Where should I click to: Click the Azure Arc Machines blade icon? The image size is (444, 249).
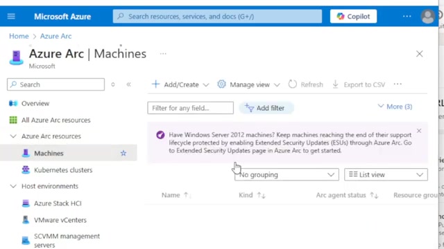coord(16,57)
